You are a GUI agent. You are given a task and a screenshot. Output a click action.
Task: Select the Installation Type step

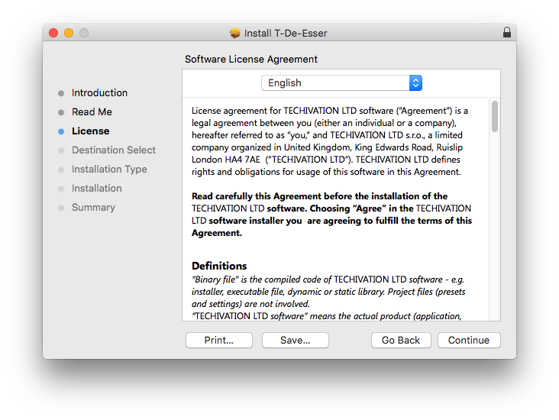(x=109, y=169)
